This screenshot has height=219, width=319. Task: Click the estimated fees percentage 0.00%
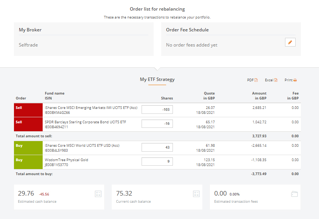234,194
